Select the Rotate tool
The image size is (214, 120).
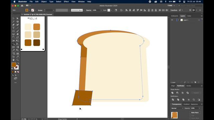pyautogui.click(x=13, y=38)
